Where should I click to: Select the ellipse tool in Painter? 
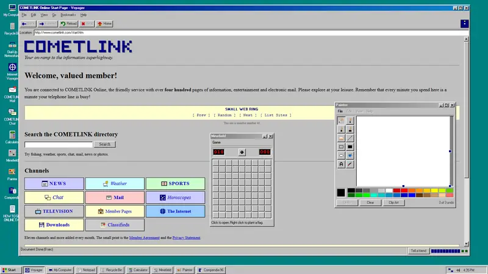(x=341, y=155)
